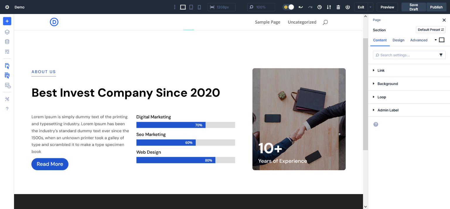Click the Save Draft button
This screenshot has width=450, height=209.
tap(414, 7)
